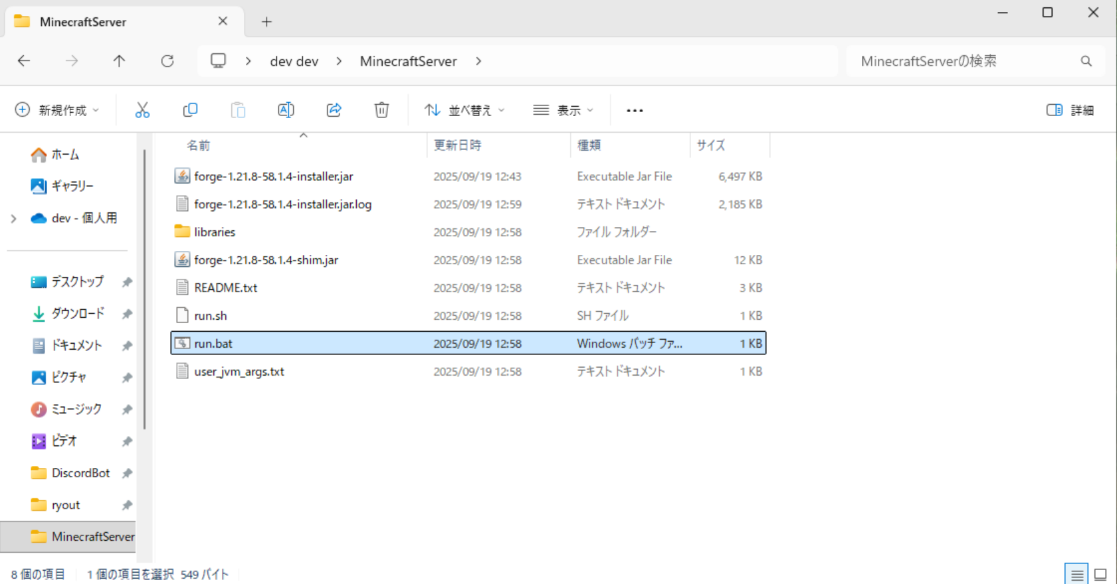Click the Copy icon in toolbar
The image size is (1117, 584).
pos(190,110)
